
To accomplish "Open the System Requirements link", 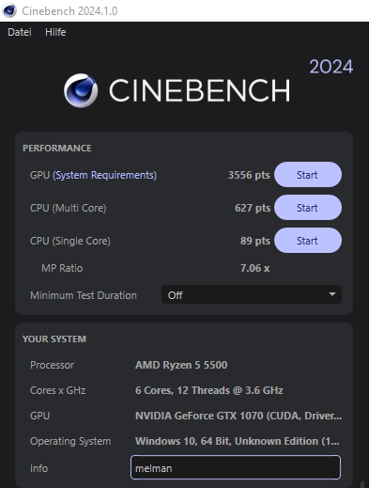I will (104, 175).
